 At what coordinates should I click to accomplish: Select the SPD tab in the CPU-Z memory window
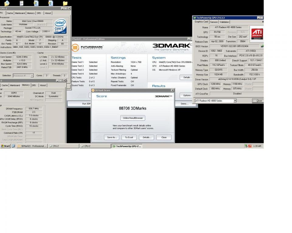tap(34, 85)
